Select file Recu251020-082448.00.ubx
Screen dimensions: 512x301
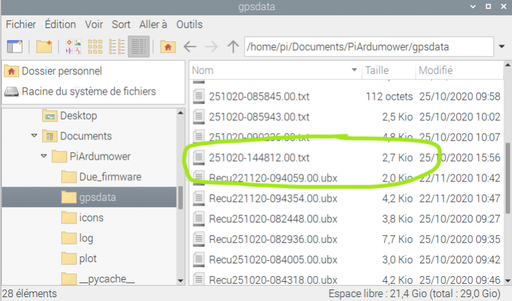coord(273,219)
